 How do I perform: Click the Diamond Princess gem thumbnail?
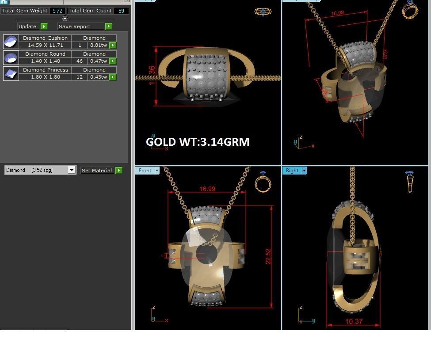coord(11,74)
